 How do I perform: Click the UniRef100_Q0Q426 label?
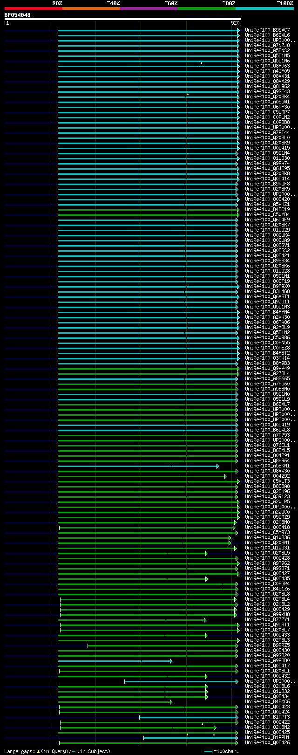coord(267,742)
